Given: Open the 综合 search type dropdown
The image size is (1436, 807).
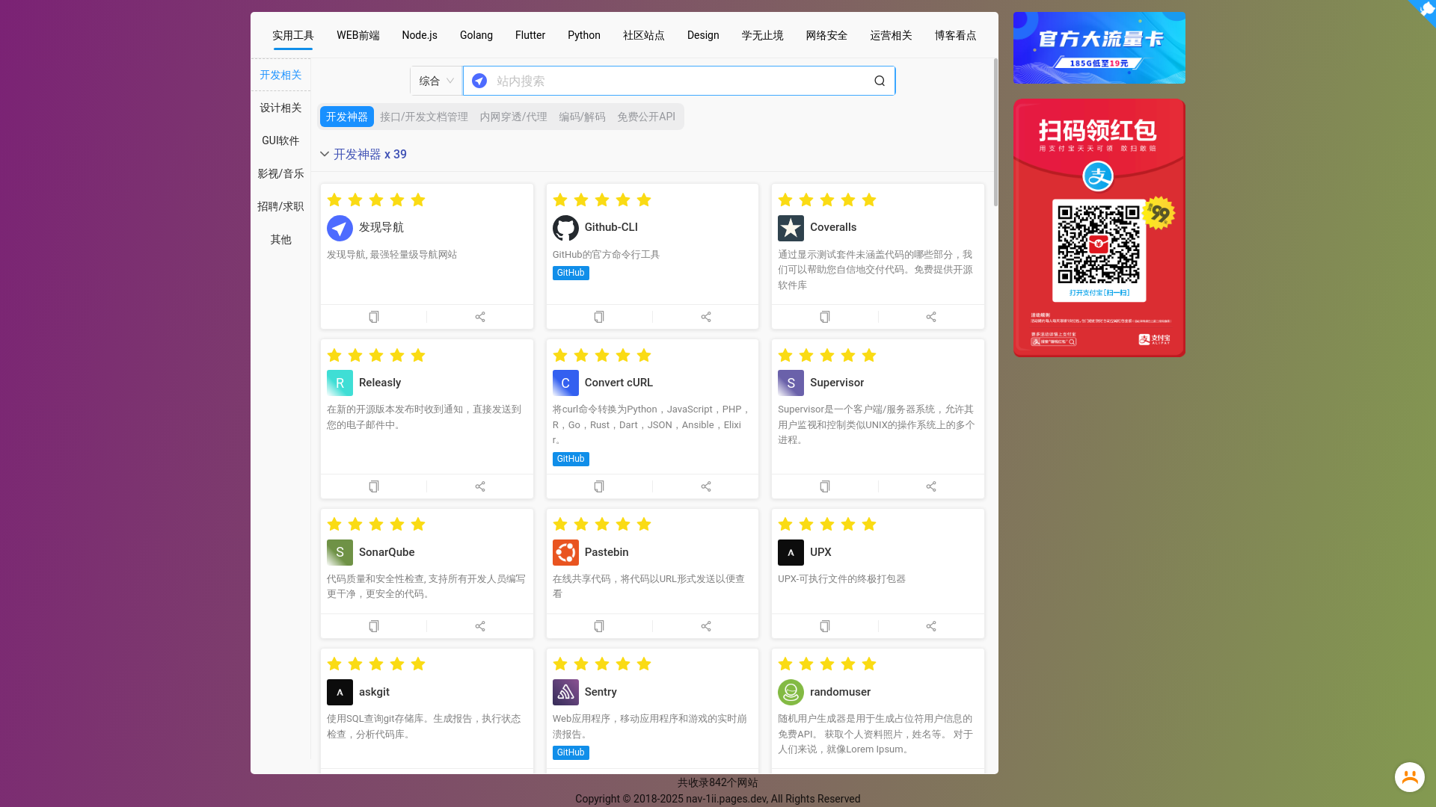Looking at the screenshot, I should [x=436, y=81].
